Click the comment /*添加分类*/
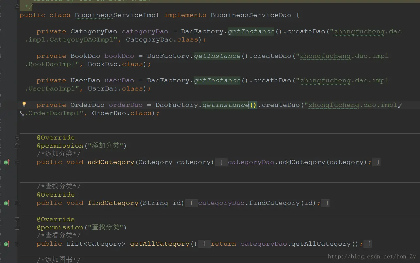 [58, 154]
